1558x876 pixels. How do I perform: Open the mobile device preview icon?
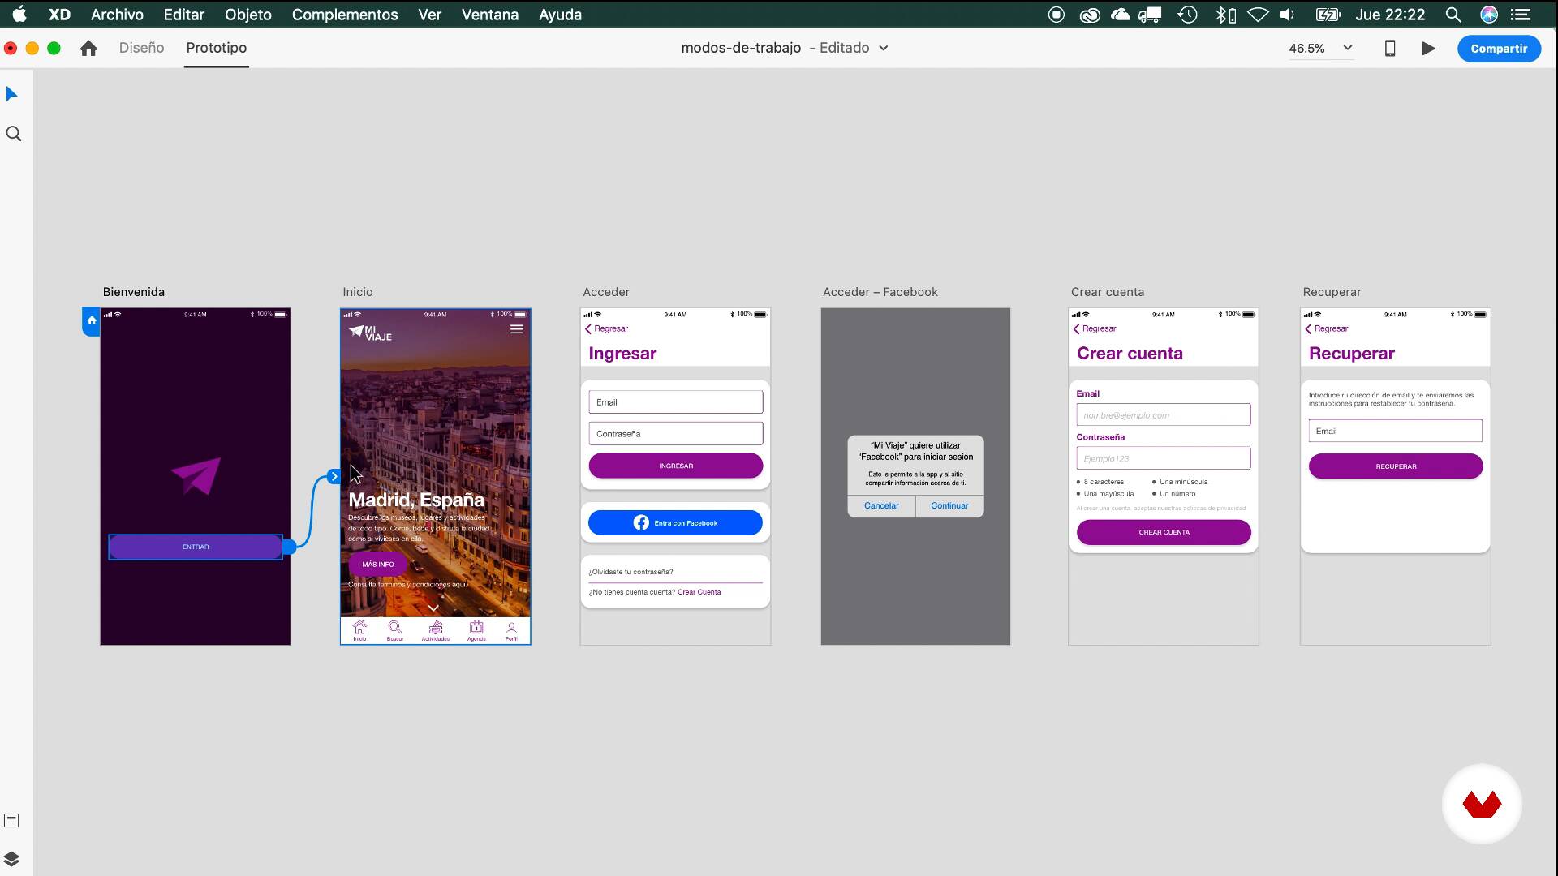(1390, 49)
